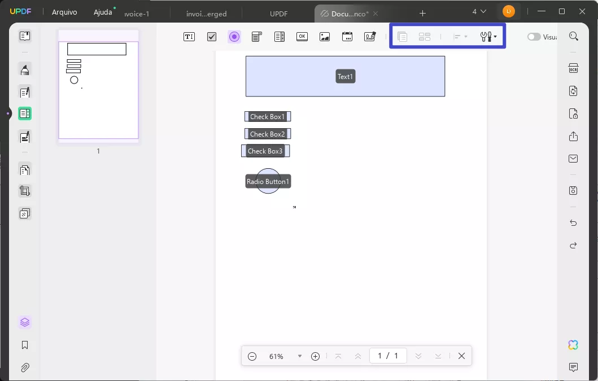The height and width of the screenshot is (381, 598).
Task: Switch to the invoi...erged tab
Action: point(206,13)
